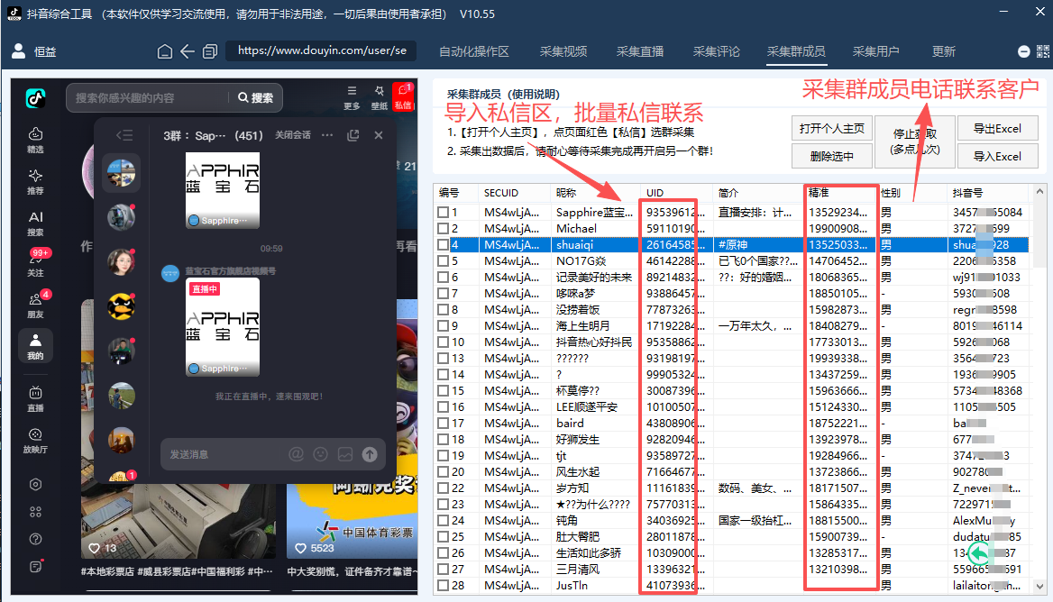This screenshot has height=602, width=1053.
Task: Open 我的 profile in sidebar
Action: pos(35,346)
